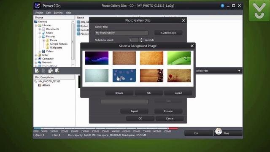Cancel the Select a Background Image dialog

(178, 93)
